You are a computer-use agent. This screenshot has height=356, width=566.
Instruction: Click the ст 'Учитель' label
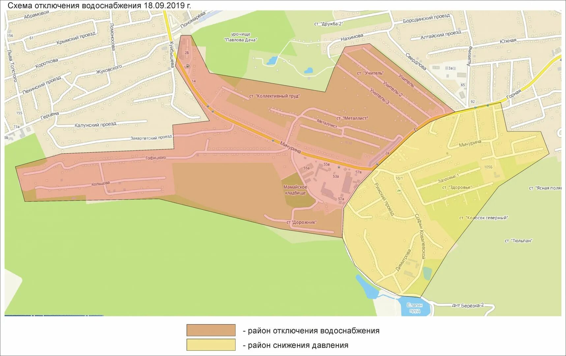coord(370,73)
